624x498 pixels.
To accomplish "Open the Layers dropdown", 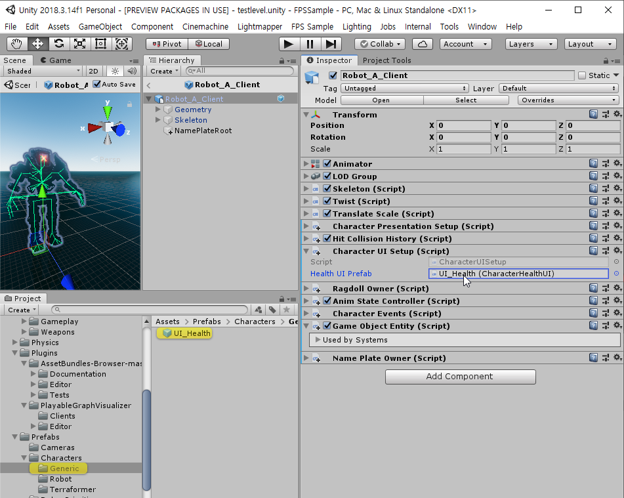I will click(x=530, y=44).
